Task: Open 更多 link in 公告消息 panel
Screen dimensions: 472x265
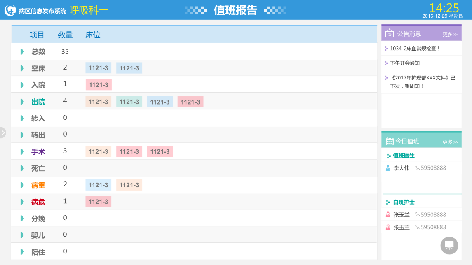Action: [450, 35]
